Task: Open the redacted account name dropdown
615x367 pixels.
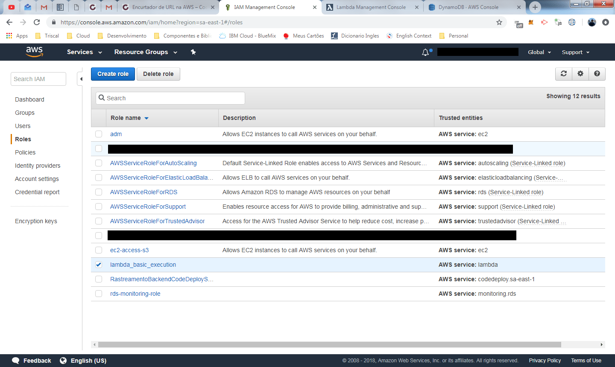Action: coord(478,52)
